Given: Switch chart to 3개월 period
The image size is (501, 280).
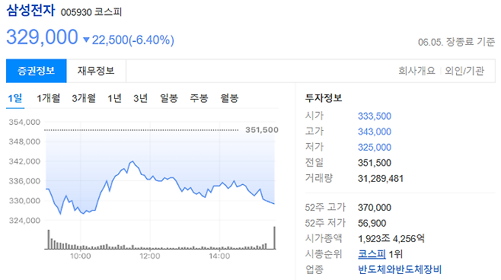Looking at the screenshot, I should [84, 98].
